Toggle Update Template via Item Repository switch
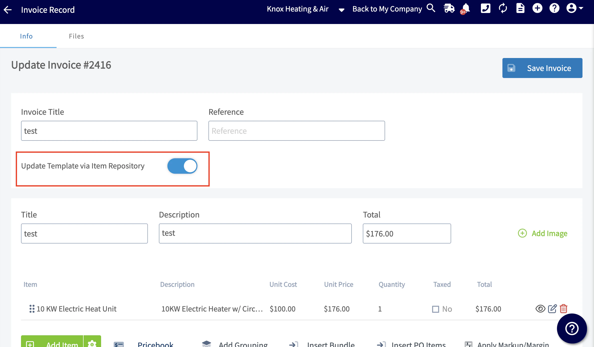The height and width of the screenshot is (347, 594). (182, 166)
